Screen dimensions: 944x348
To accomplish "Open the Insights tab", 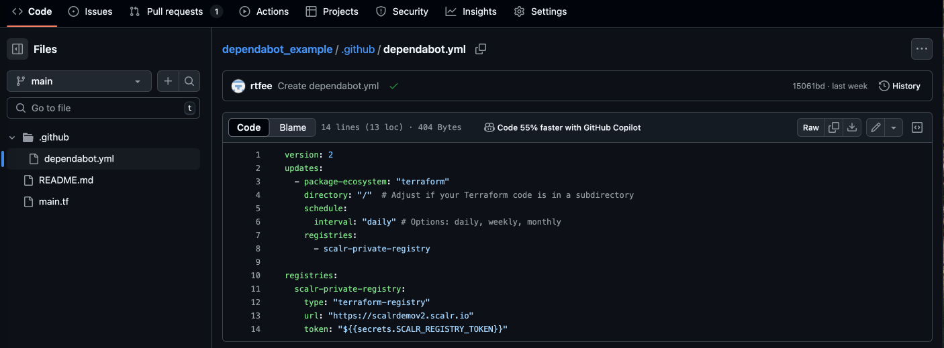I will click(x=471, y=11).
